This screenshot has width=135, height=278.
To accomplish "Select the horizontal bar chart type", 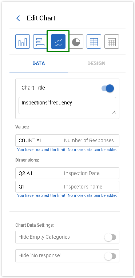I will point(40,41).
